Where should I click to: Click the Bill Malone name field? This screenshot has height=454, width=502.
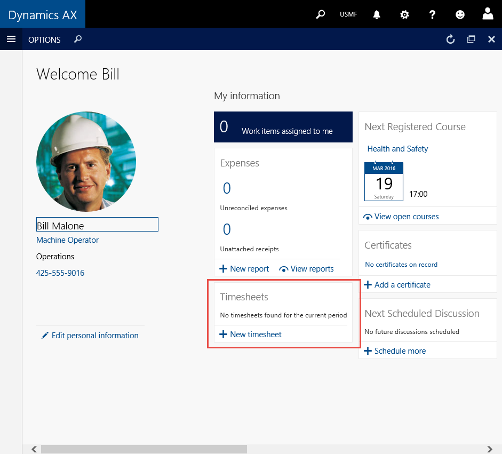coord(97,225)
